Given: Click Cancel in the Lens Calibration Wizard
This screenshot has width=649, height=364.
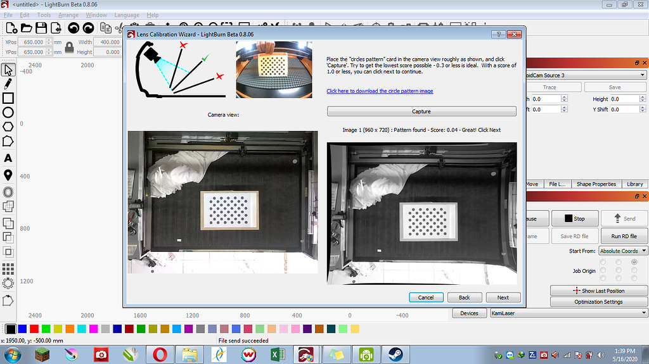Looking at the screenshot, I should 426,298.
